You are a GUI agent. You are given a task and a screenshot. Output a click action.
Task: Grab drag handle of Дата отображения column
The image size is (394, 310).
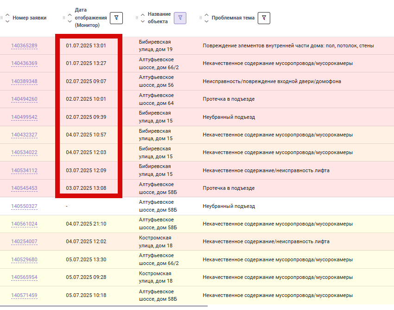coord(64,18)
